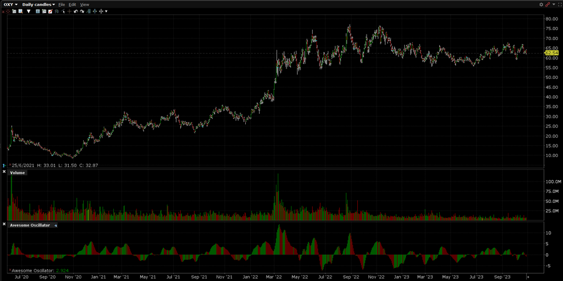Expand the Daily candles interval dropdown
Viewport: 563px width, 281px height.
(39, 4)
